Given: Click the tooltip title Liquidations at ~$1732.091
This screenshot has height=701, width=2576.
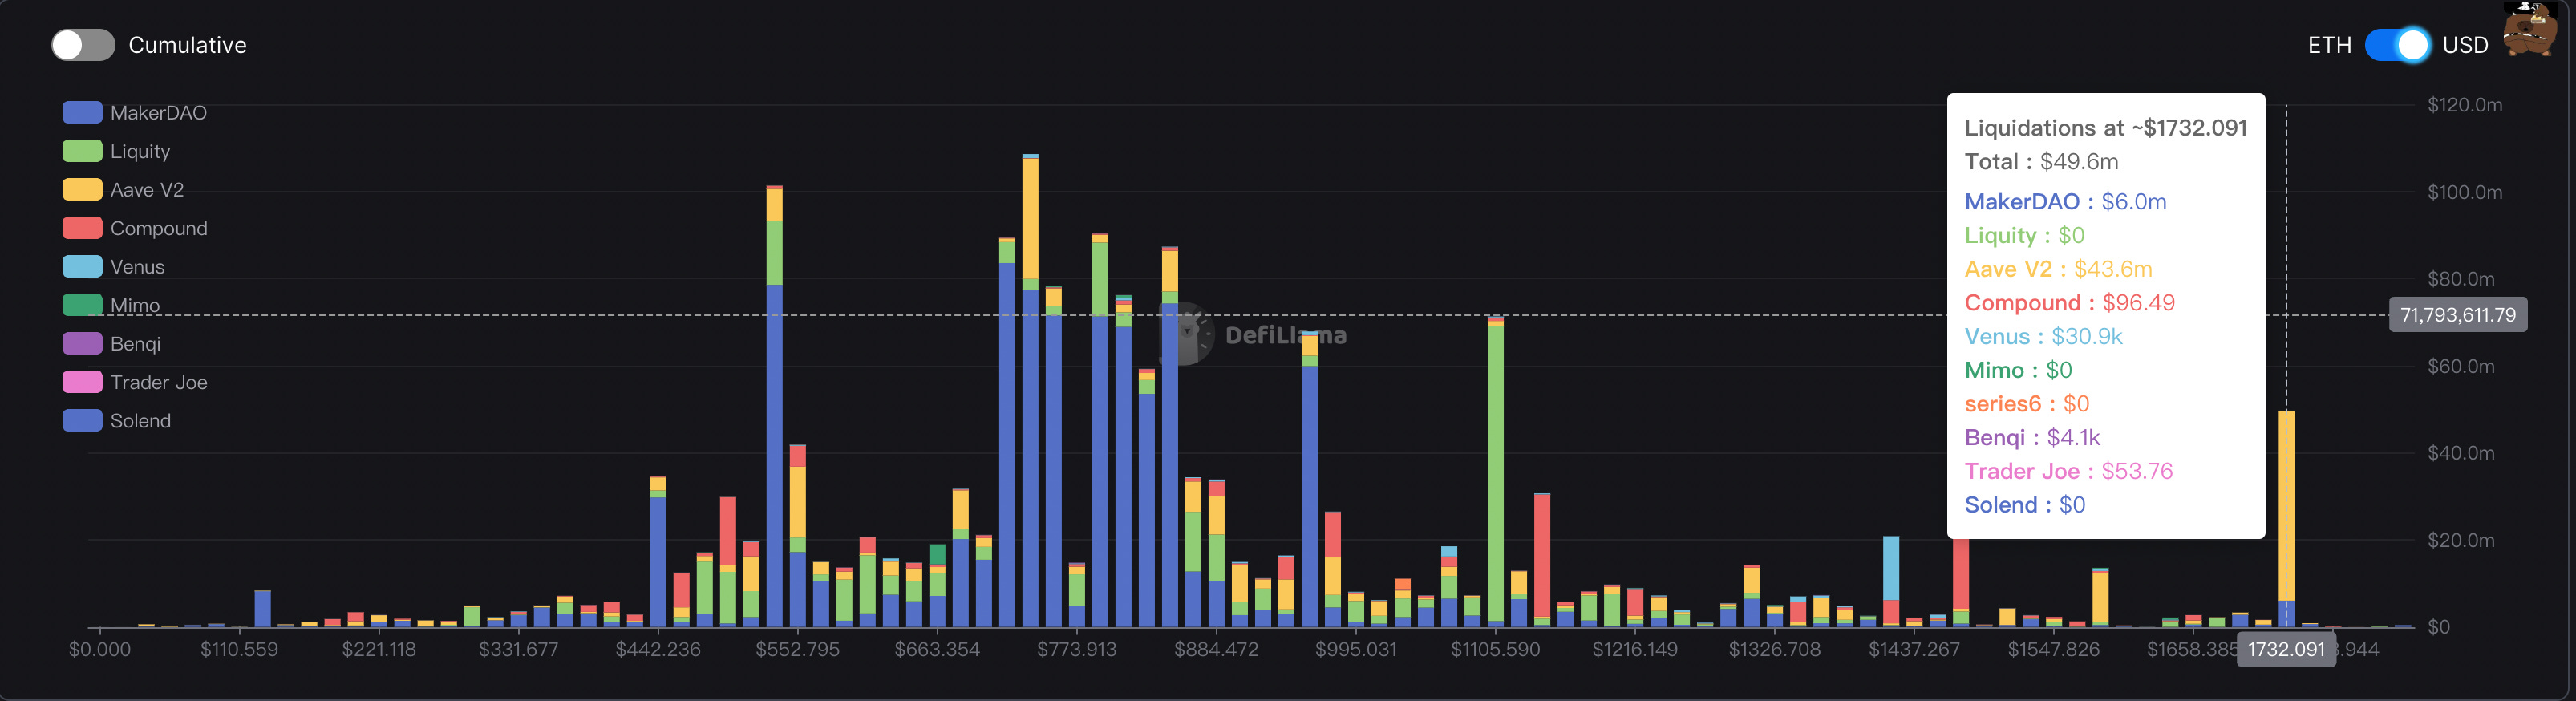Looking at the screenshot, I should point(2105,128).
